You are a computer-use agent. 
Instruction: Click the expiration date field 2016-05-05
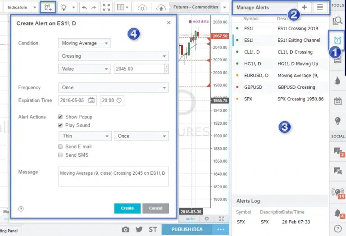77,100
